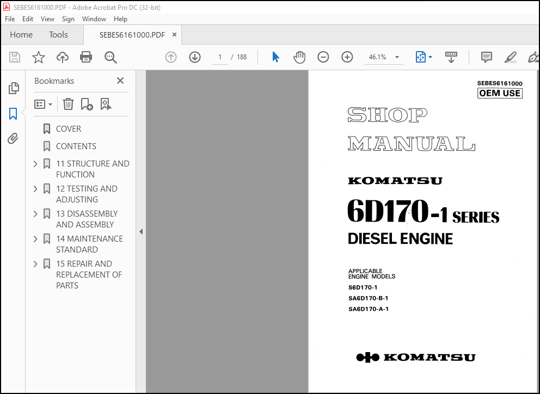Image resolution: width=540 pixels, height=394 pixels.
Task: Open the Help menu
Action: [120, 19]
